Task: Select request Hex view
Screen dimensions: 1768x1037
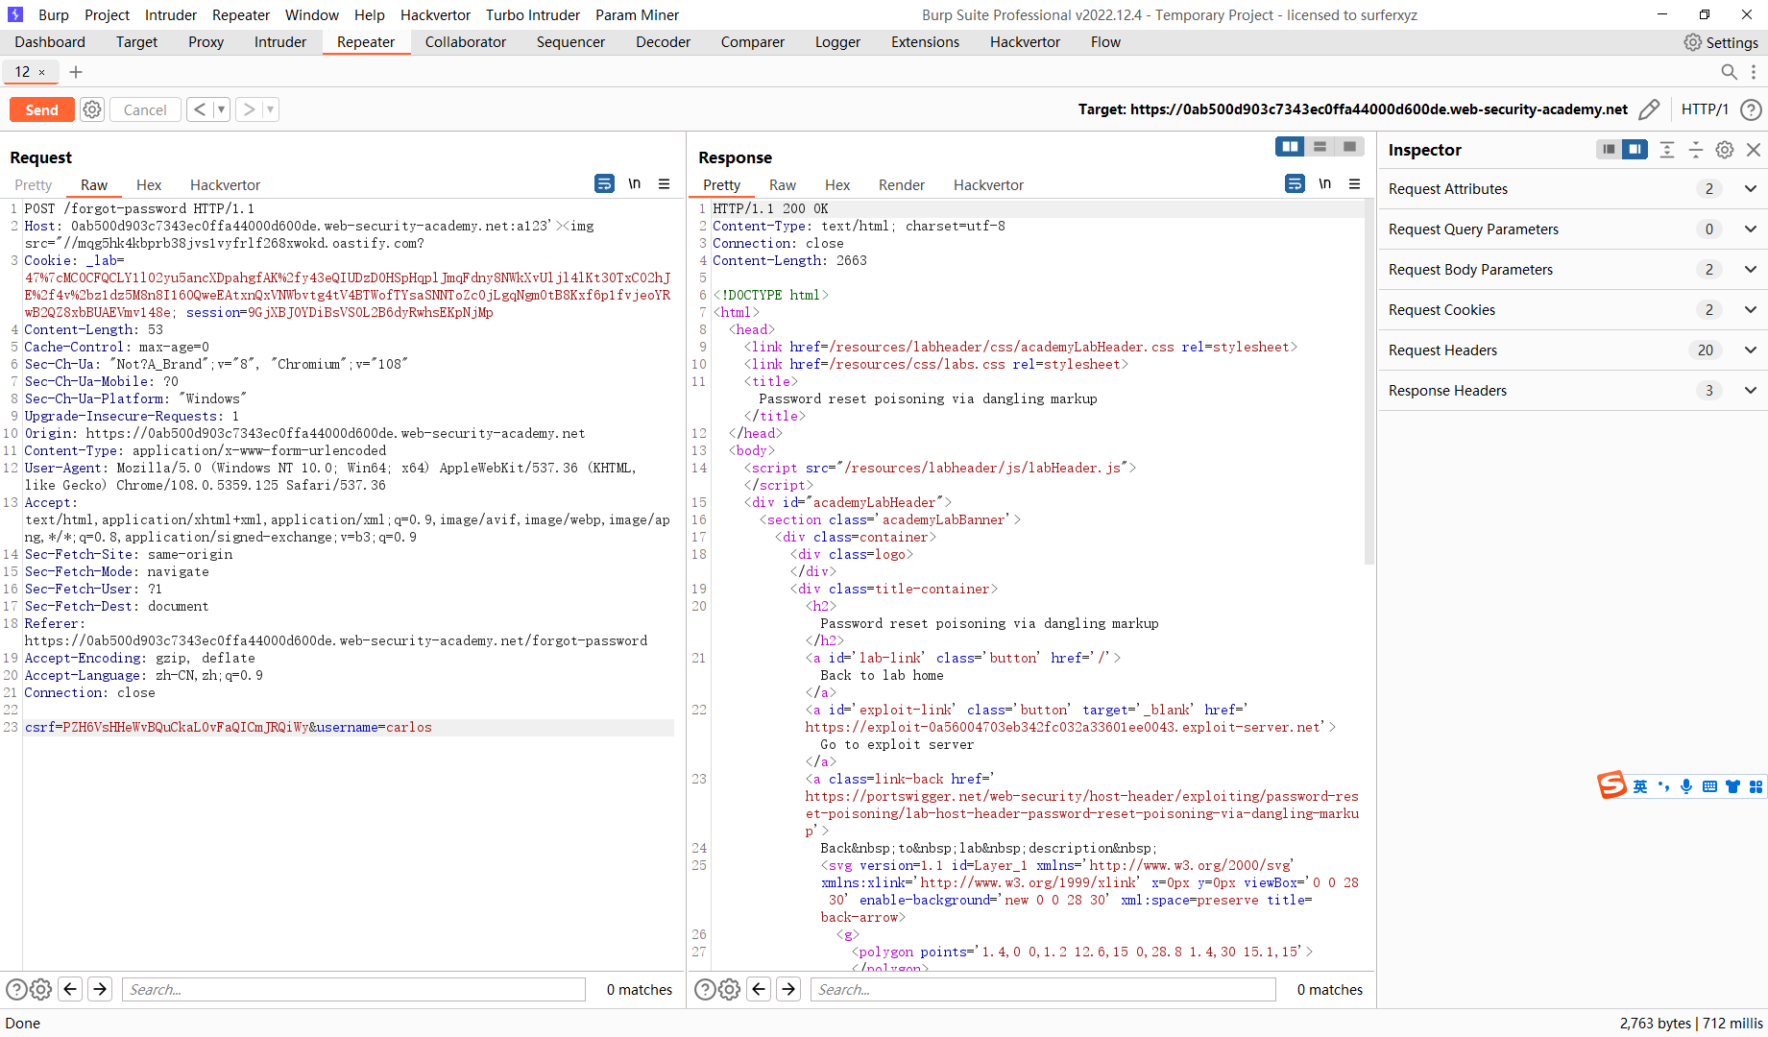Action: 149,185
